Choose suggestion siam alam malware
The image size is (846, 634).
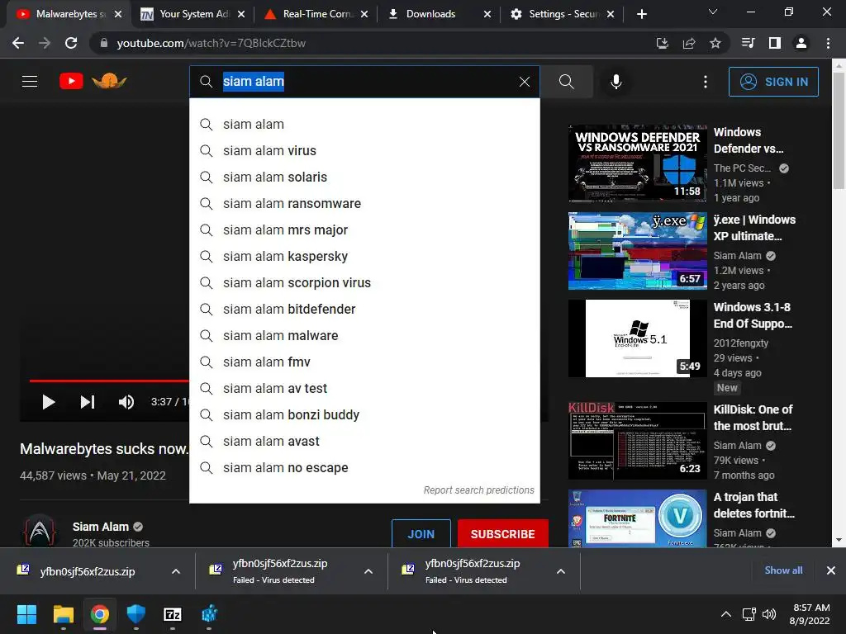[364, 335]
